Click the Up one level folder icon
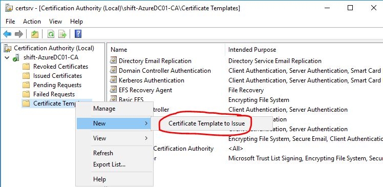The image size is (383, 187). 35,34
